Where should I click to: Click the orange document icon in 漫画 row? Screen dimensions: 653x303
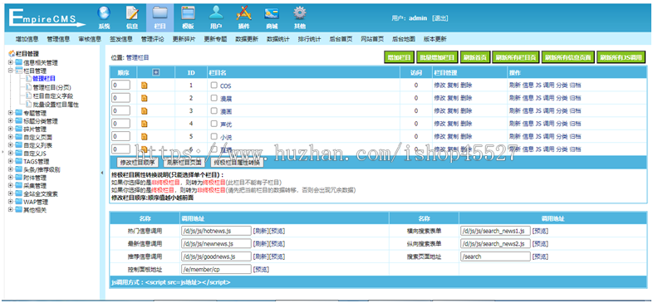pyautogui.click(x=145, y=111)
